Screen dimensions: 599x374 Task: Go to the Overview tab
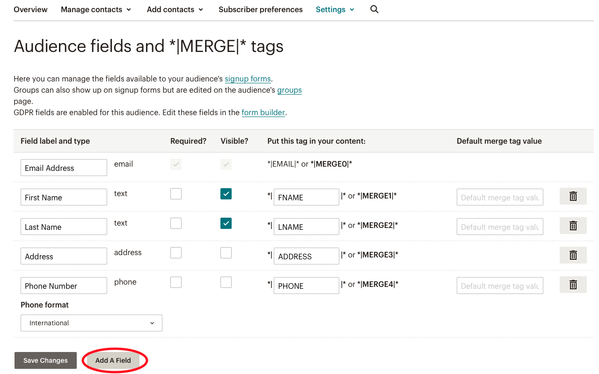[x=30, y=9]
